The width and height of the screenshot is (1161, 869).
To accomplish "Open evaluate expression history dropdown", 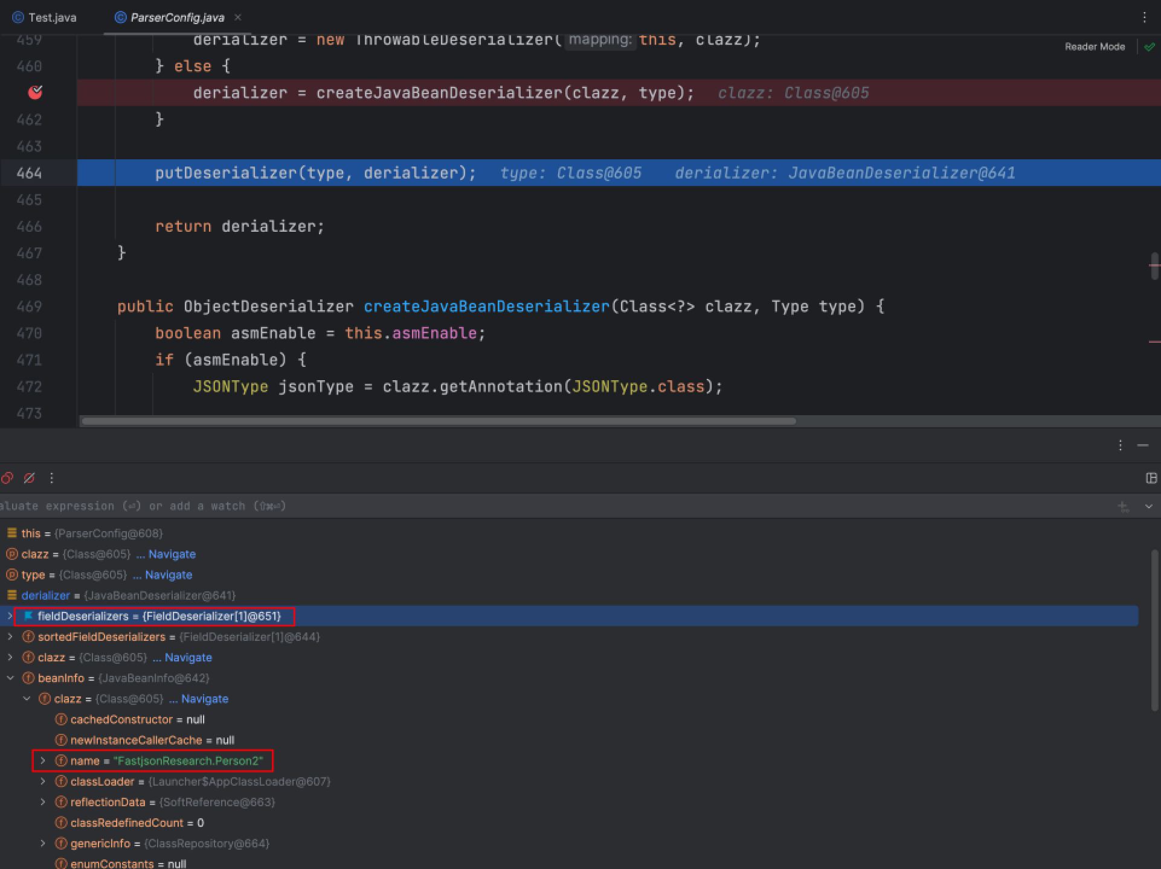I will [1149, 507].
